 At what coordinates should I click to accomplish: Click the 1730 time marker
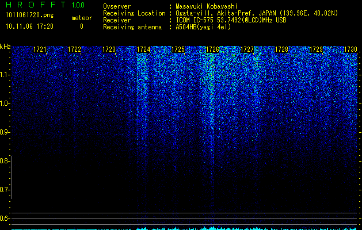(350, 49)
